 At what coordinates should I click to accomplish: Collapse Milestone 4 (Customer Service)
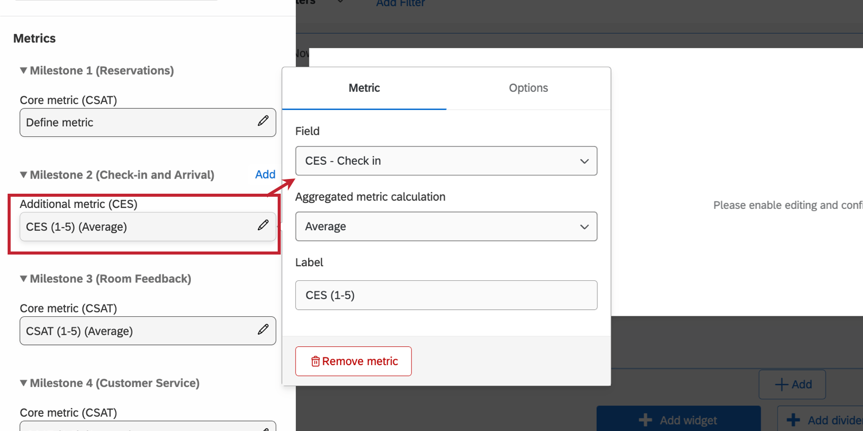tap(23, 383)
